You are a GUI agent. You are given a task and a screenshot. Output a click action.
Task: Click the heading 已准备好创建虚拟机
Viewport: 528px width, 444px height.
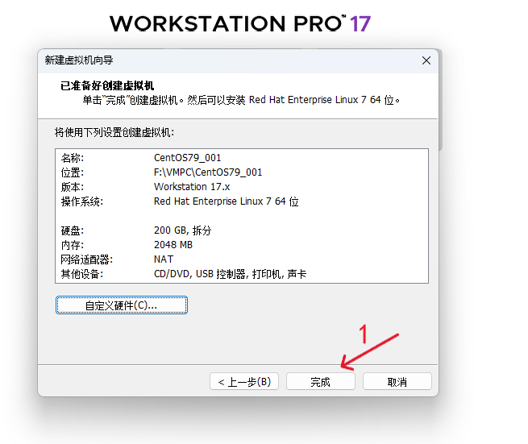[107, 86]
